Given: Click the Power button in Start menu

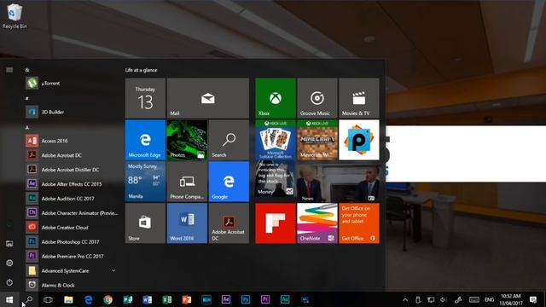Looking at the screenshot, I should tap(9, 282).
